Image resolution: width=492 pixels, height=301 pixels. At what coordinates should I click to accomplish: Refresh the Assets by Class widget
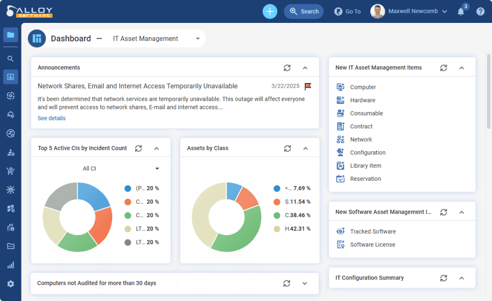(x=287, y=148)
